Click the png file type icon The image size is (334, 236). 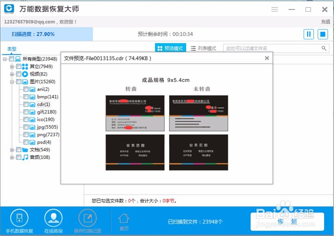click(x=32, y=135)
